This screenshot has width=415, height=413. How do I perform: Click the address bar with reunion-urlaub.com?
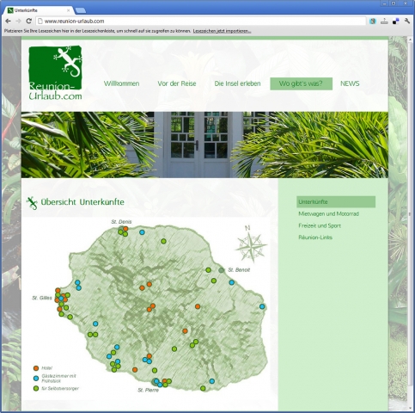pos(200,21)
